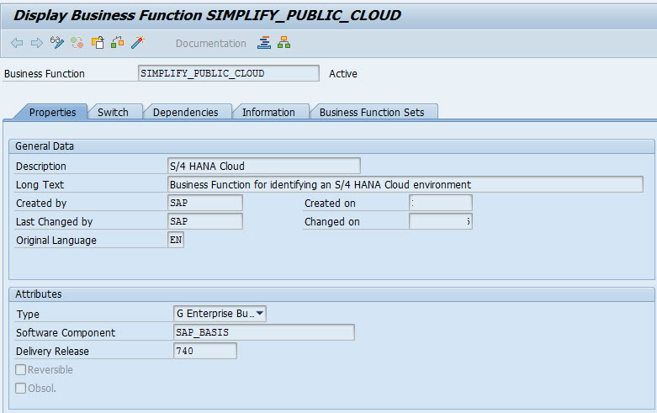Click the back arrow icon

(17, 43)
